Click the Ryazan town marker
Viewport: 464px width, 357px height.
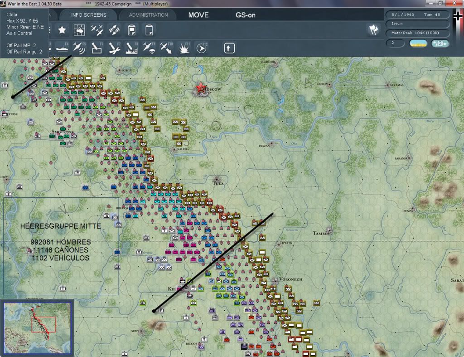271,144
